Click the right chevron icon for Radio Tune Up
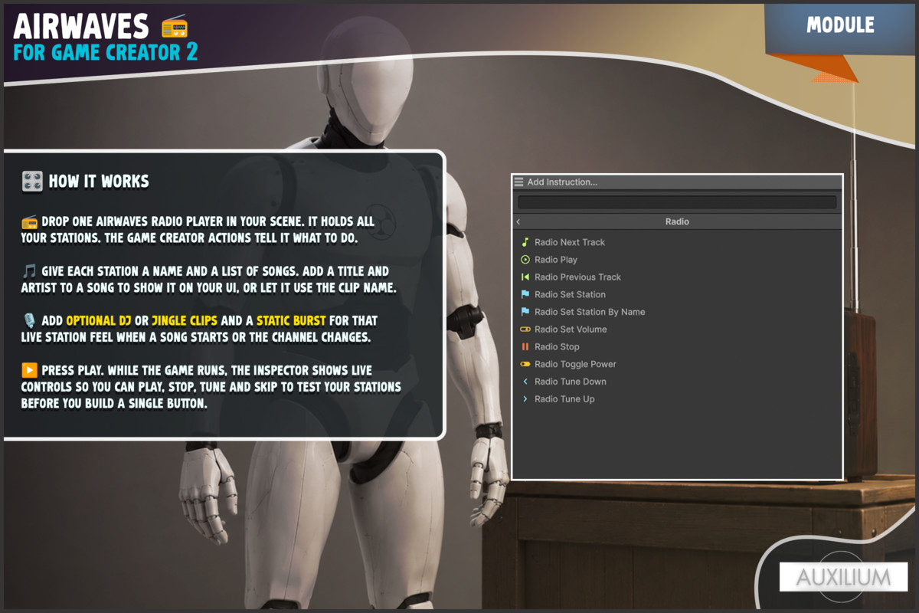The image size is (919, 613). [525, 399]
